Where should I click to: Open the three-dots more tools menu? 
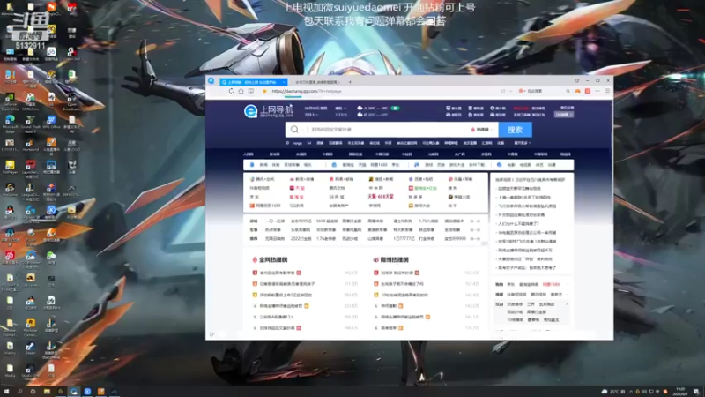(x=597, y=91)
